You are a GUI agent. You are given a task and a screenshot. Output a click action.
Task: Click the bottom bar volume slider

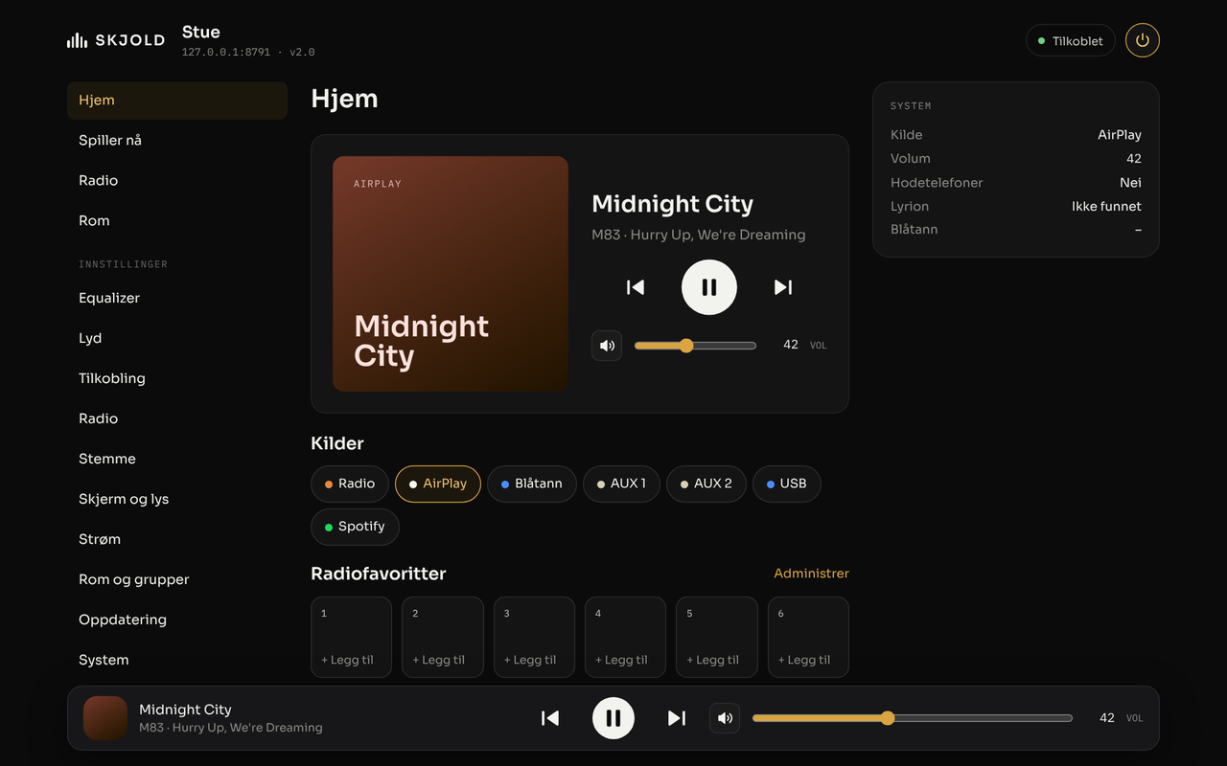[913, 718]
